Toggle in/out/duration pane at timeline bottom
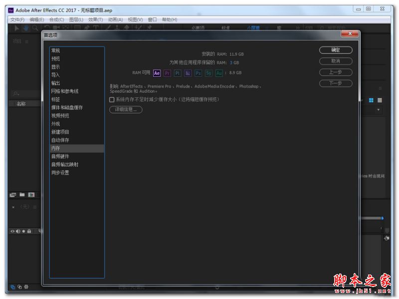399x299 pixels. (x=26, y=287)
